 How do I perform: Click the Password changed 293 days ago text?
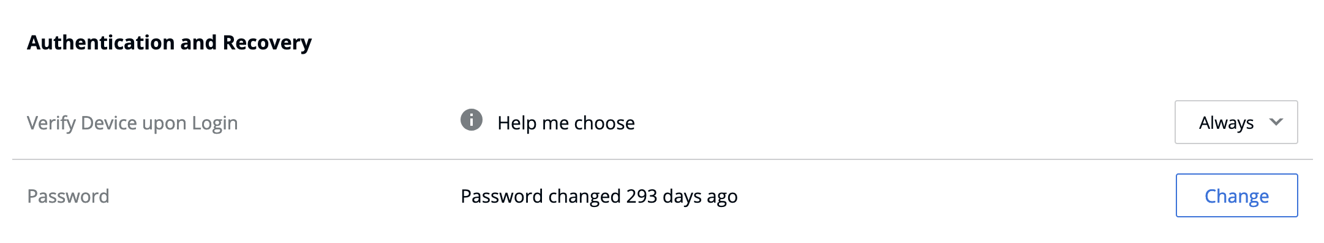point(599,197)
